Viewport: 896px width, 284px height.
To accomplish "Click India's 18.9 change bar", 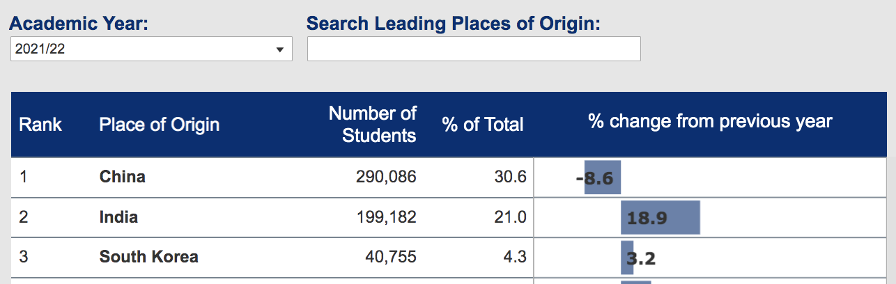I will (x=660, y=218).
